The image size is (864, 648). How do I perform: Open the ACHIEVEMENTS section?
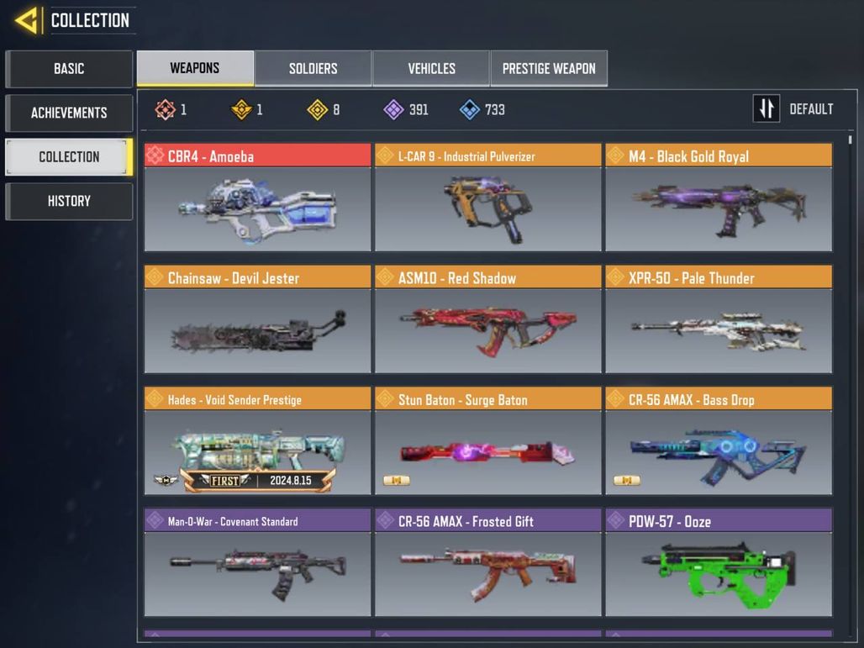(69, 113)
